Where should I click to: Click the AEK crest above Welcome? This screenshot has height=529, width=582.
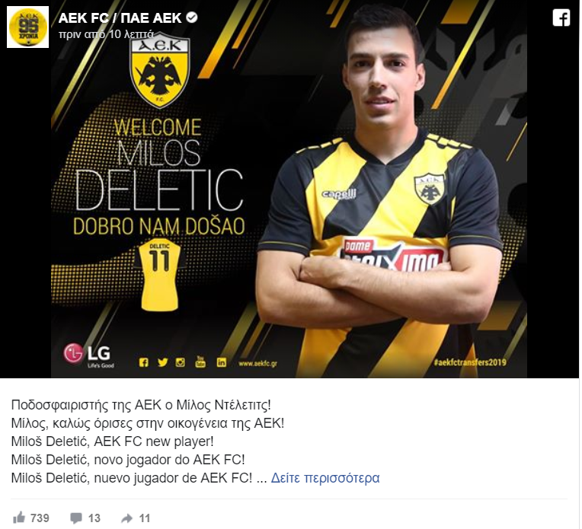(160, 72)
